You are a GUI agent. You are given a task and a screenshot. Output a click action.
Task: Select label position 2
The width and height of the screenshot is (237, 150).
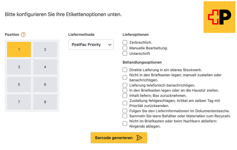[45, 50]
